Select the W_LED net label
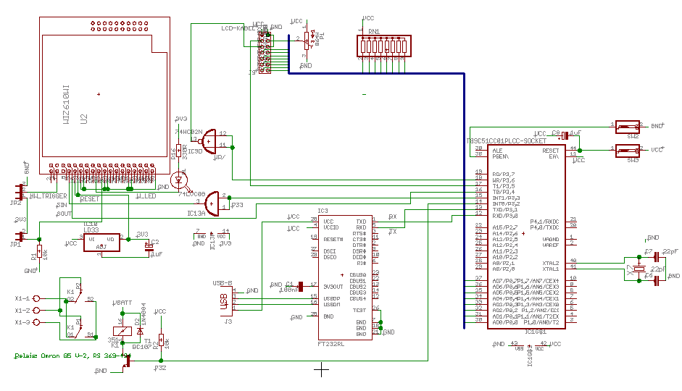Viewport: 682px width, 391px height. (x=146, y=196)
